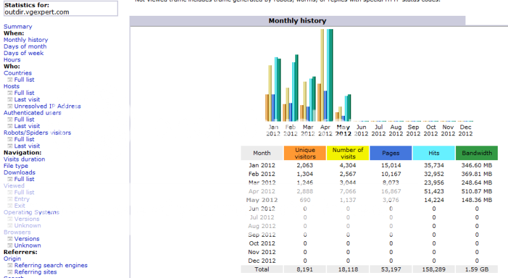Click the icon beside Entry link
Viewport: 508px width, 278px height.
pyautogui.click(x=10, y=199)
